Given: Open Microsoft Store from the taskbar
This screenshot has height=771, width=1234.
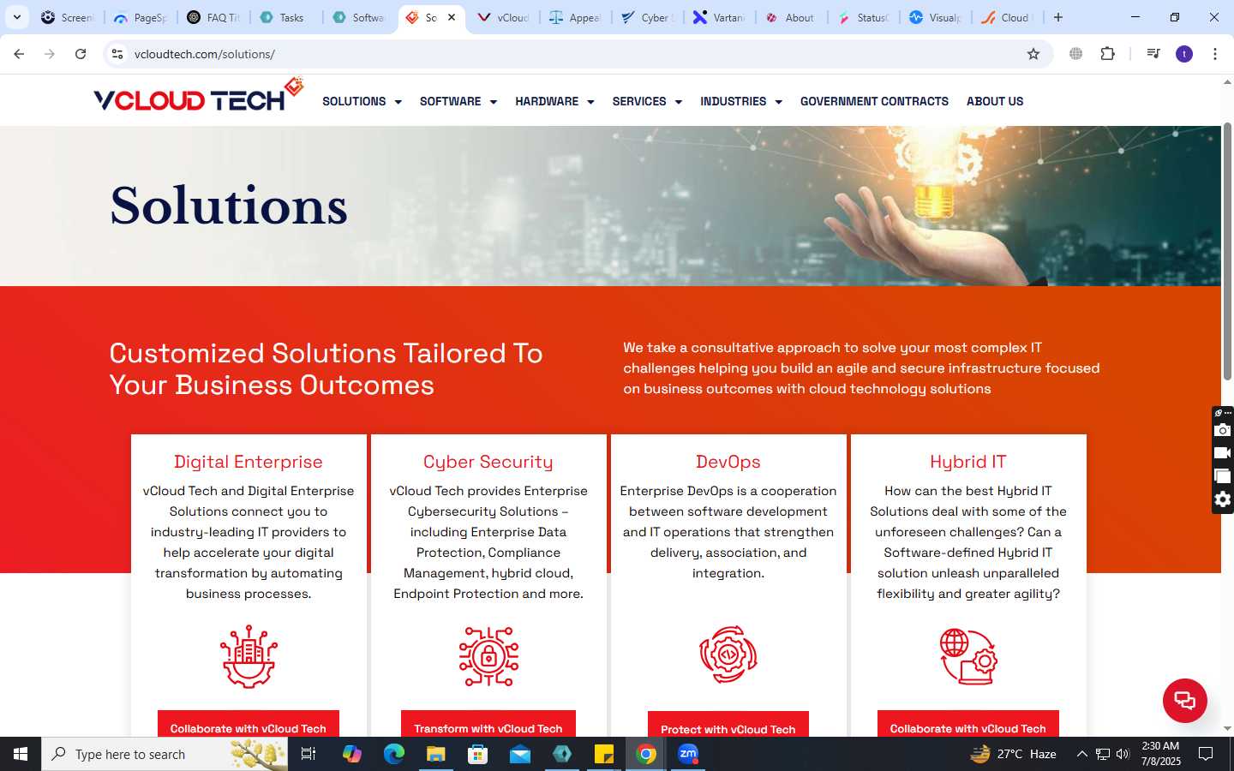Looking at the screenshot, I should coord(478,754).
